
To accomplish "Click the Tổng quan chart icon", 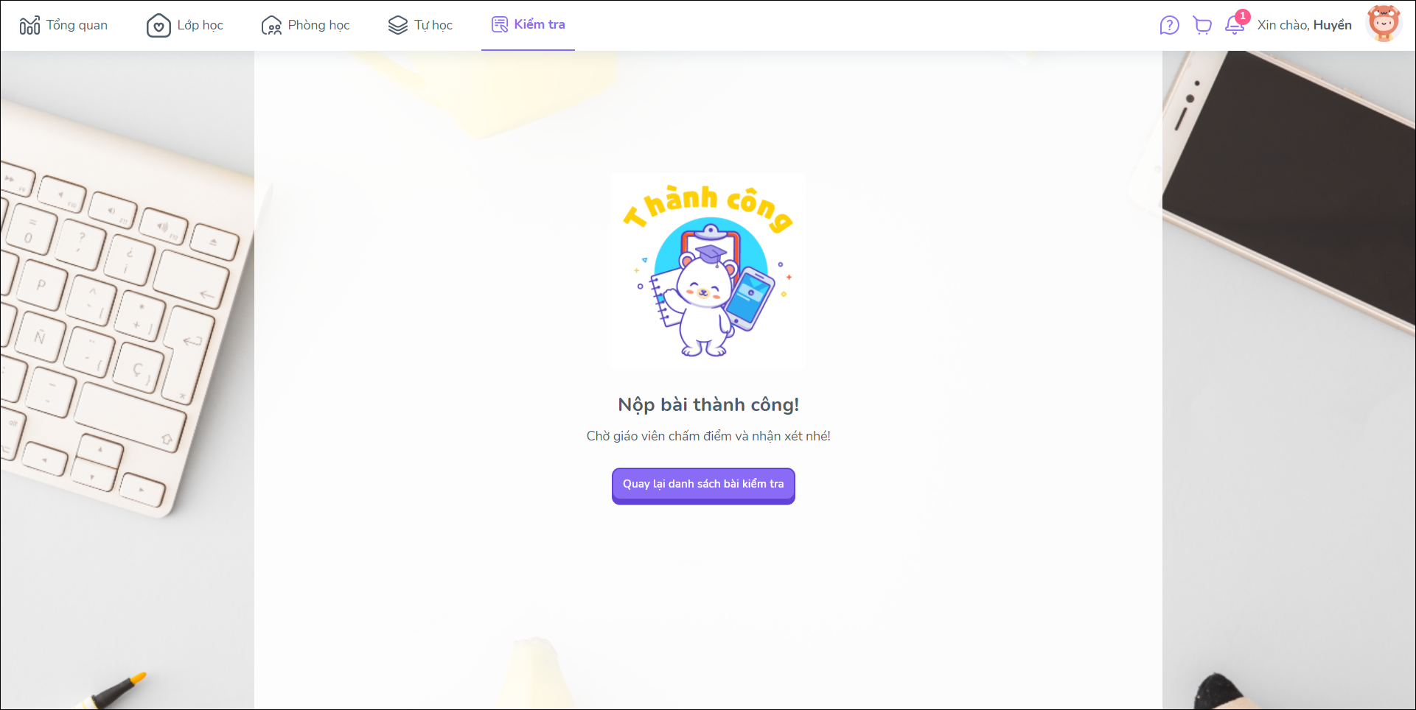I will pos(29,25).
